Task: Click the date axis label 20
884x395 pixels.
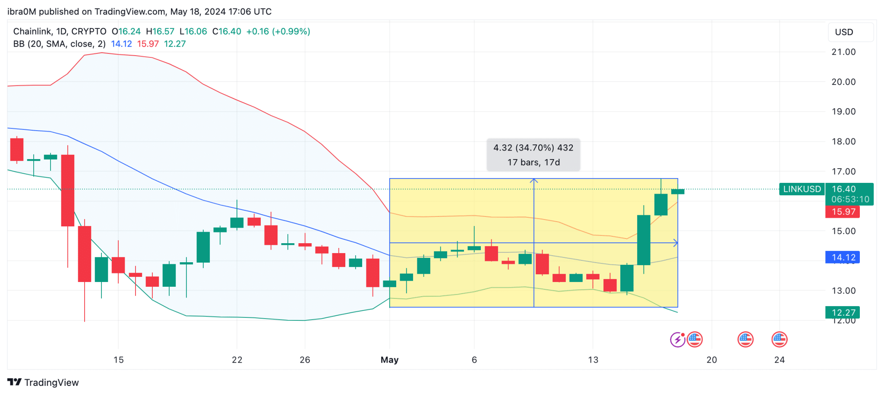Action: tap(711, 360)
